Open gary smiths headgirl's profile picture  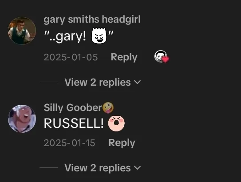22,31
